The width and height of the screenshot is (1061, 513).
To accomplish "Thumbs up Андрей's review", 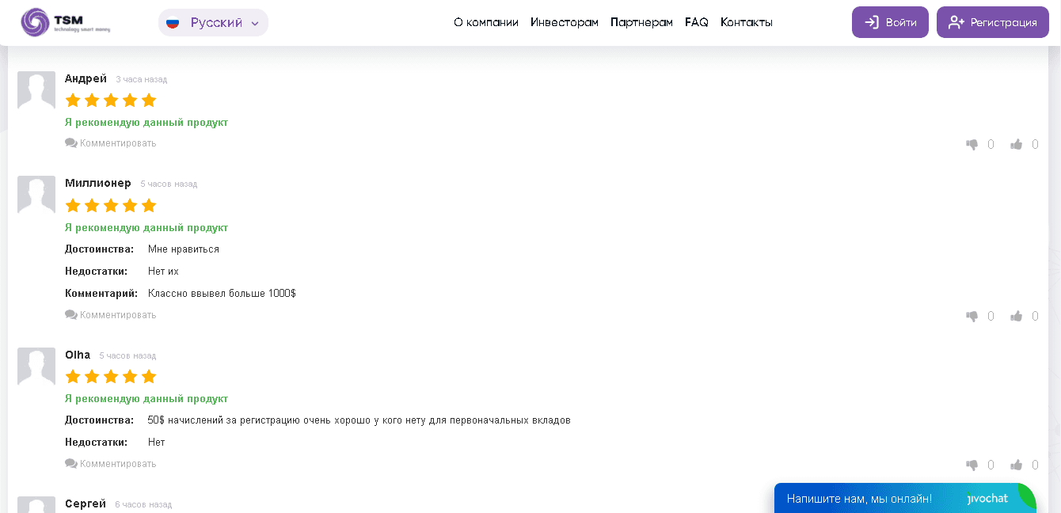I will pyautogui.click(x=1017, y=144).
